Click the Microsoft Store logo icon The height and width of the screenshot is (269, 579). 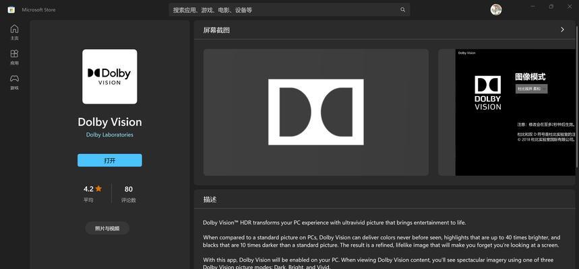(11, 10)
